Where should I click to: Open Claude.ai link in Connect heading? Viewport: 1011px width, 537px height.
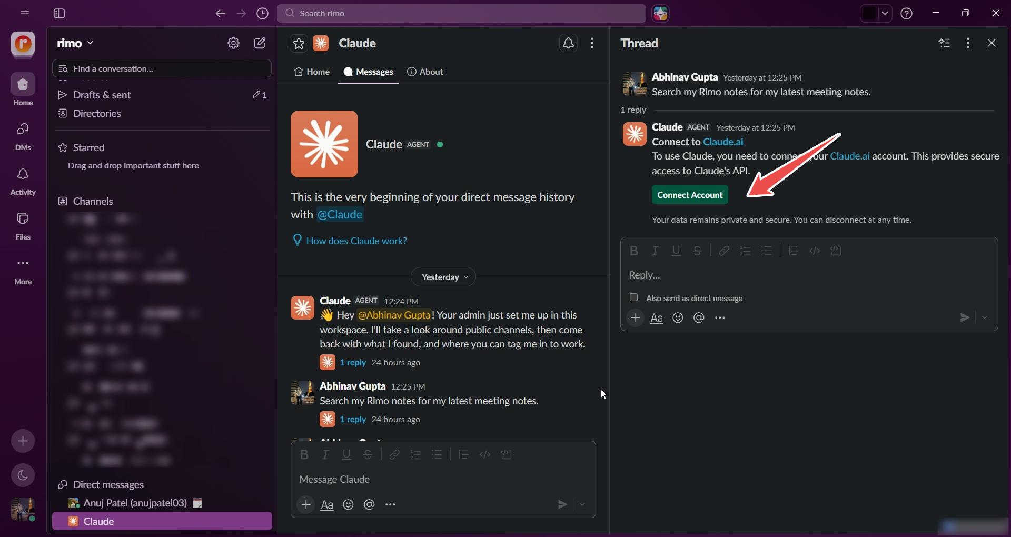(x=723, y=142)
